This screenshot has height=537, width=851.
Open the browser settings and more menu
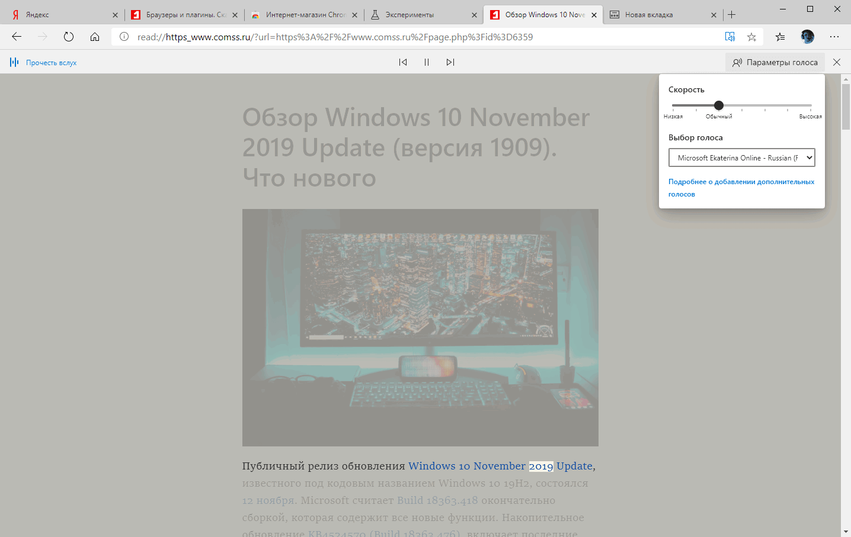click(834, 37)
